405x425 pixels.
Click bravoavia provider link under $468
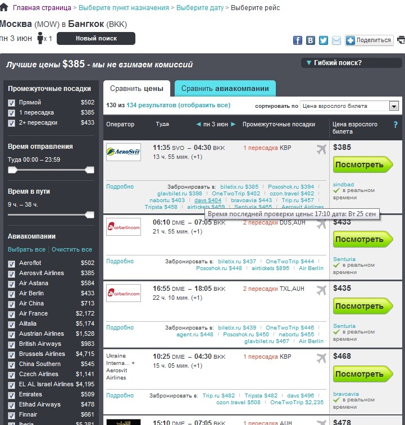point(346,394)
